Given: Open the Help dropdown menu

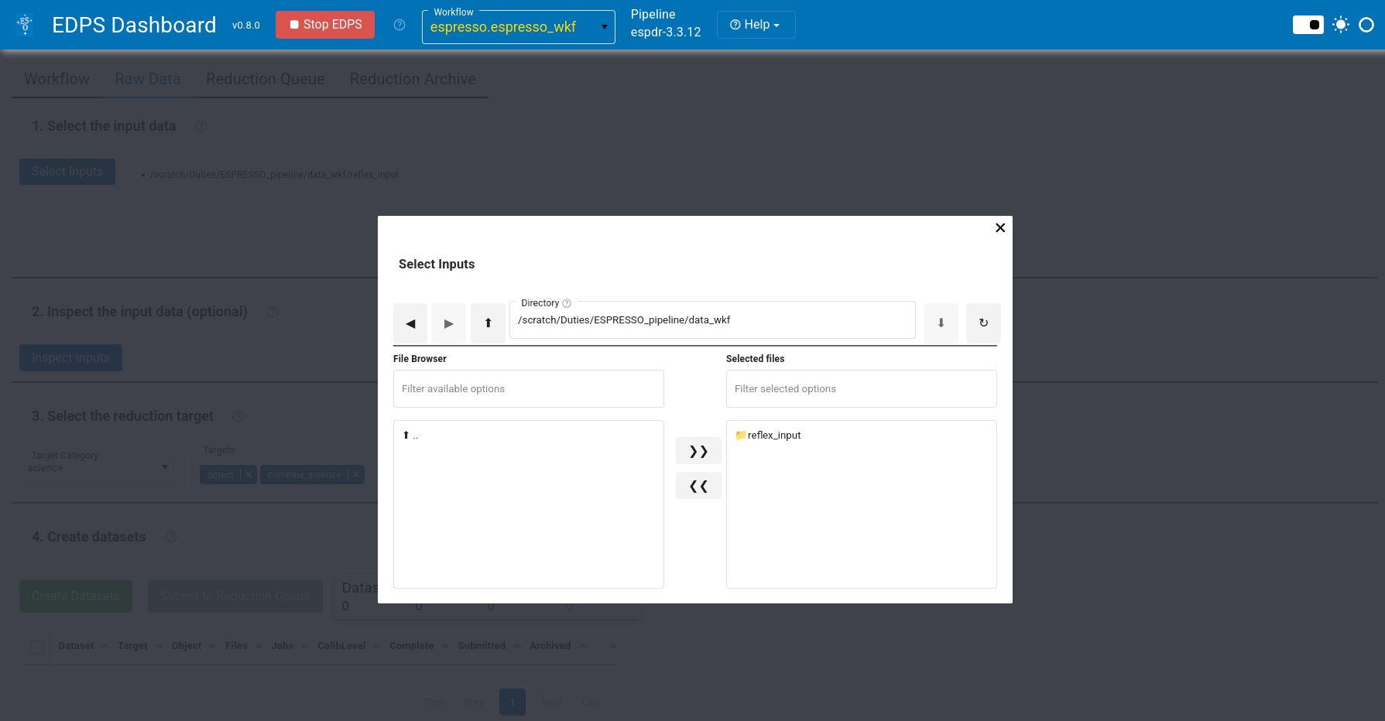Looking at the screenshot, I should click(x=756, y=25).
